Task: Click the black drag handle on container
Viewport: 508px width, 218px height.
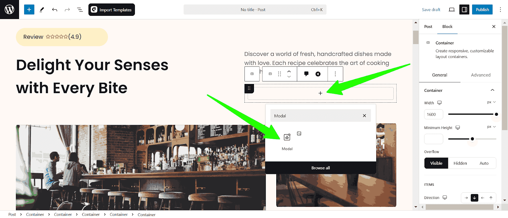Action: click(x=249, y=88)
